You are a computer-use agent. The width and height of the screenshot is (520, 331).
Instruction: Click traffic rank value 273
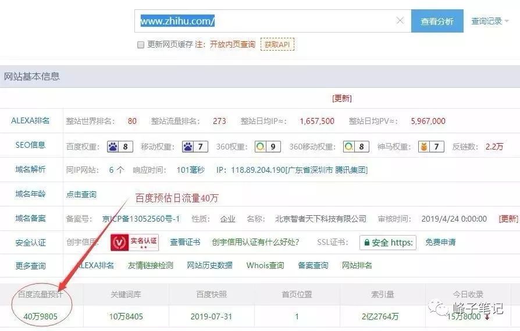[x=219, y=121]
